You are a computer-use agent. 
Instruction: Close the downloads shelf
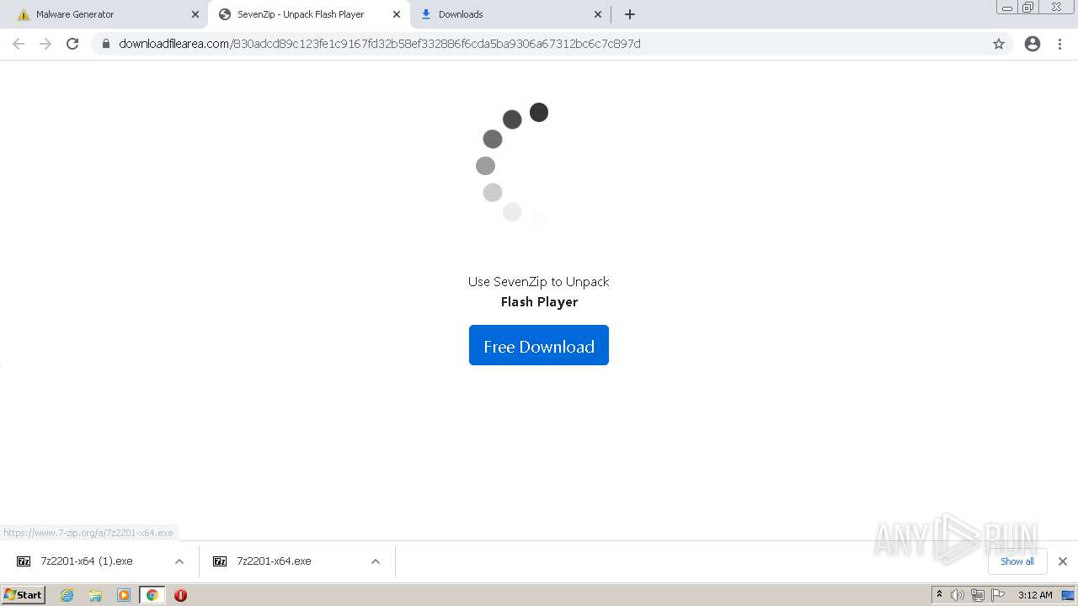[1063, 561]
